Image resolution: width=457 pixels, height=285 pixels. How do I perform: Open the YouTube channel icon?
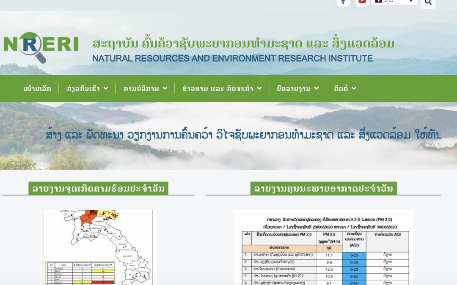pos(362,3)
